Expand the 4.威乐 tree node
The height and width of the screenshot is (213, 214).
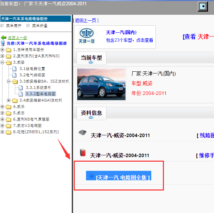click(2, 107)
